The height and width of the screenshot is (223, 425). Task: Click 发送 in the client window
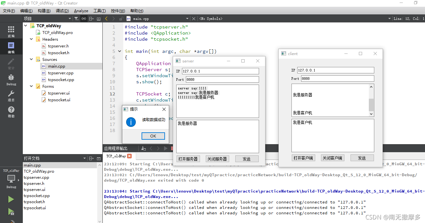click(x=362, y=158)
